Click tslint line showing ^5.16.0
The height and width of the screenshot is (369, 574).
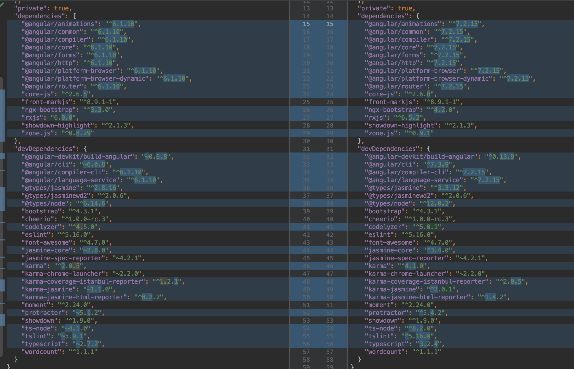point(401,336)
